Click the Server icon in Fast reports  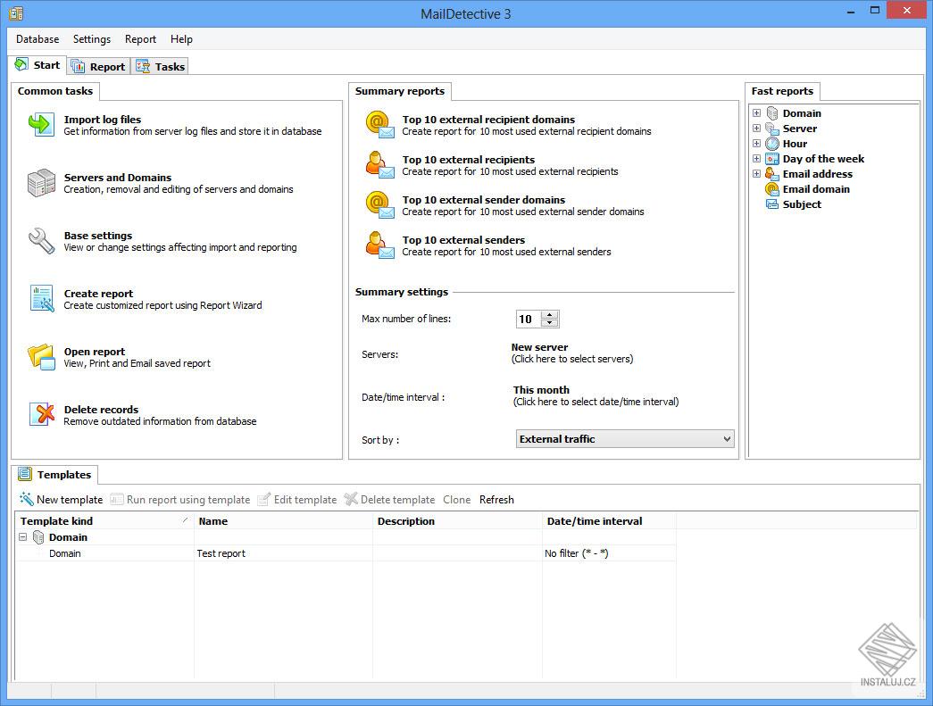pyautogui.click(x=772, y=129)
